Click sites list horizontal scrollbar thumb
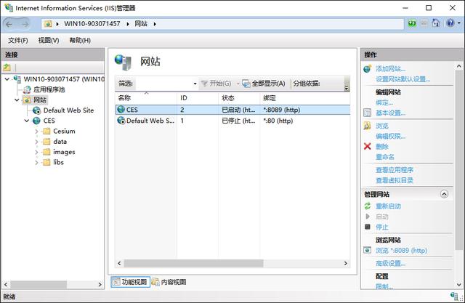Viewport: 465px width, 303px height. (x=193, y=263)
